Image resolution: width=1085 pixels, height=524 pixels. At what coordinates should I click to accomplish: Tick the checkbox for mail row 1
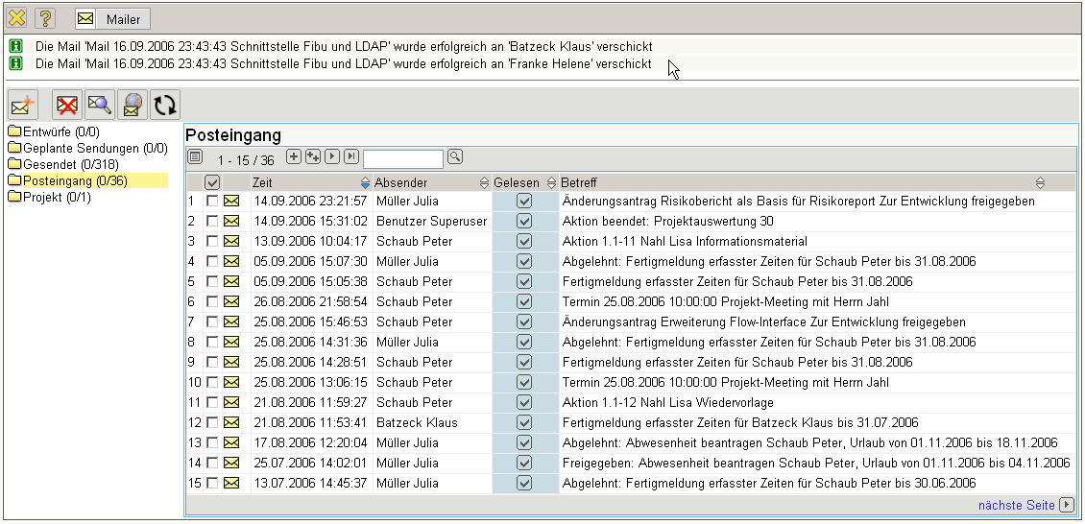pos(212,202)
